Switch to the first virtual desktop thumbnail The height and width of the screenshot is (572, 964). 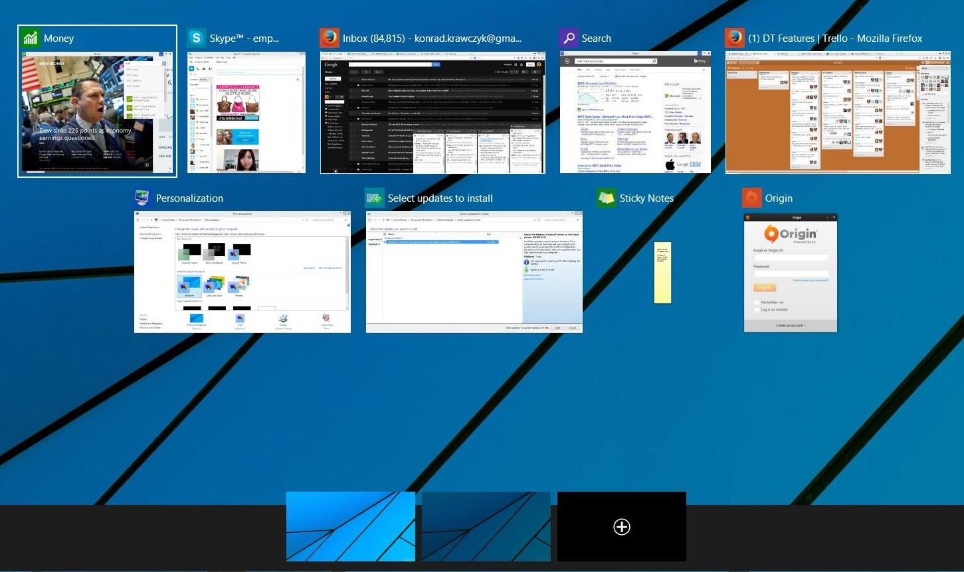[x=351, y=527]
